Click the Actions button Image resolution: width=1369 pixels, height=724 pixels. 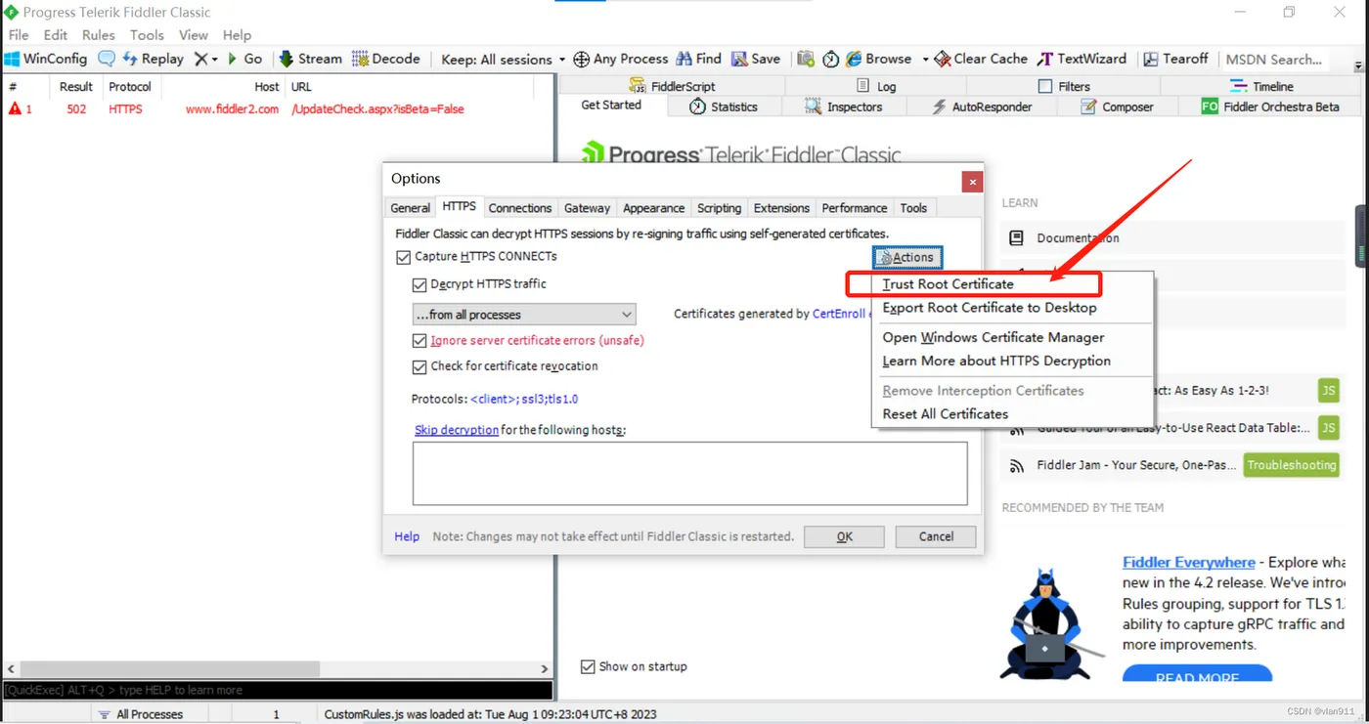[907, 257]
